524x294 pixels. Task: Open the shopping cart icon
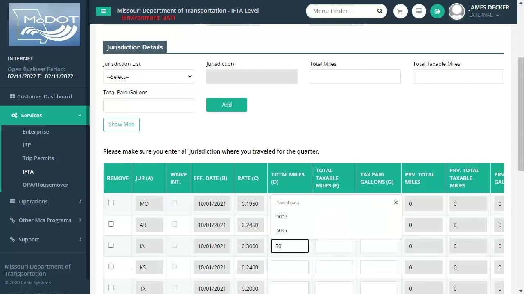400,11
